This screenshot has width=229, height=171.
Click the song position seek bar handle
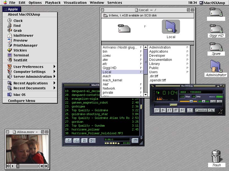coord(173,105)
